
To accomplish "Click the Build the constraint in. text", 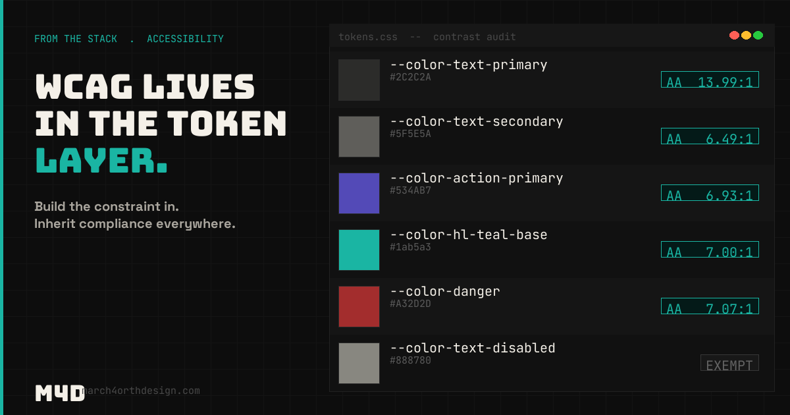I will tap(107, 206).
